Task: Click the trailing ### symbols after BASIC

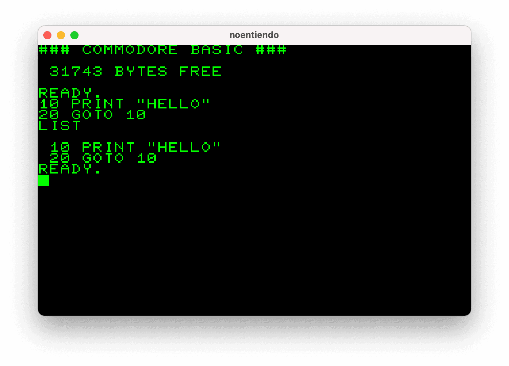Action: (x=271, y=50)
